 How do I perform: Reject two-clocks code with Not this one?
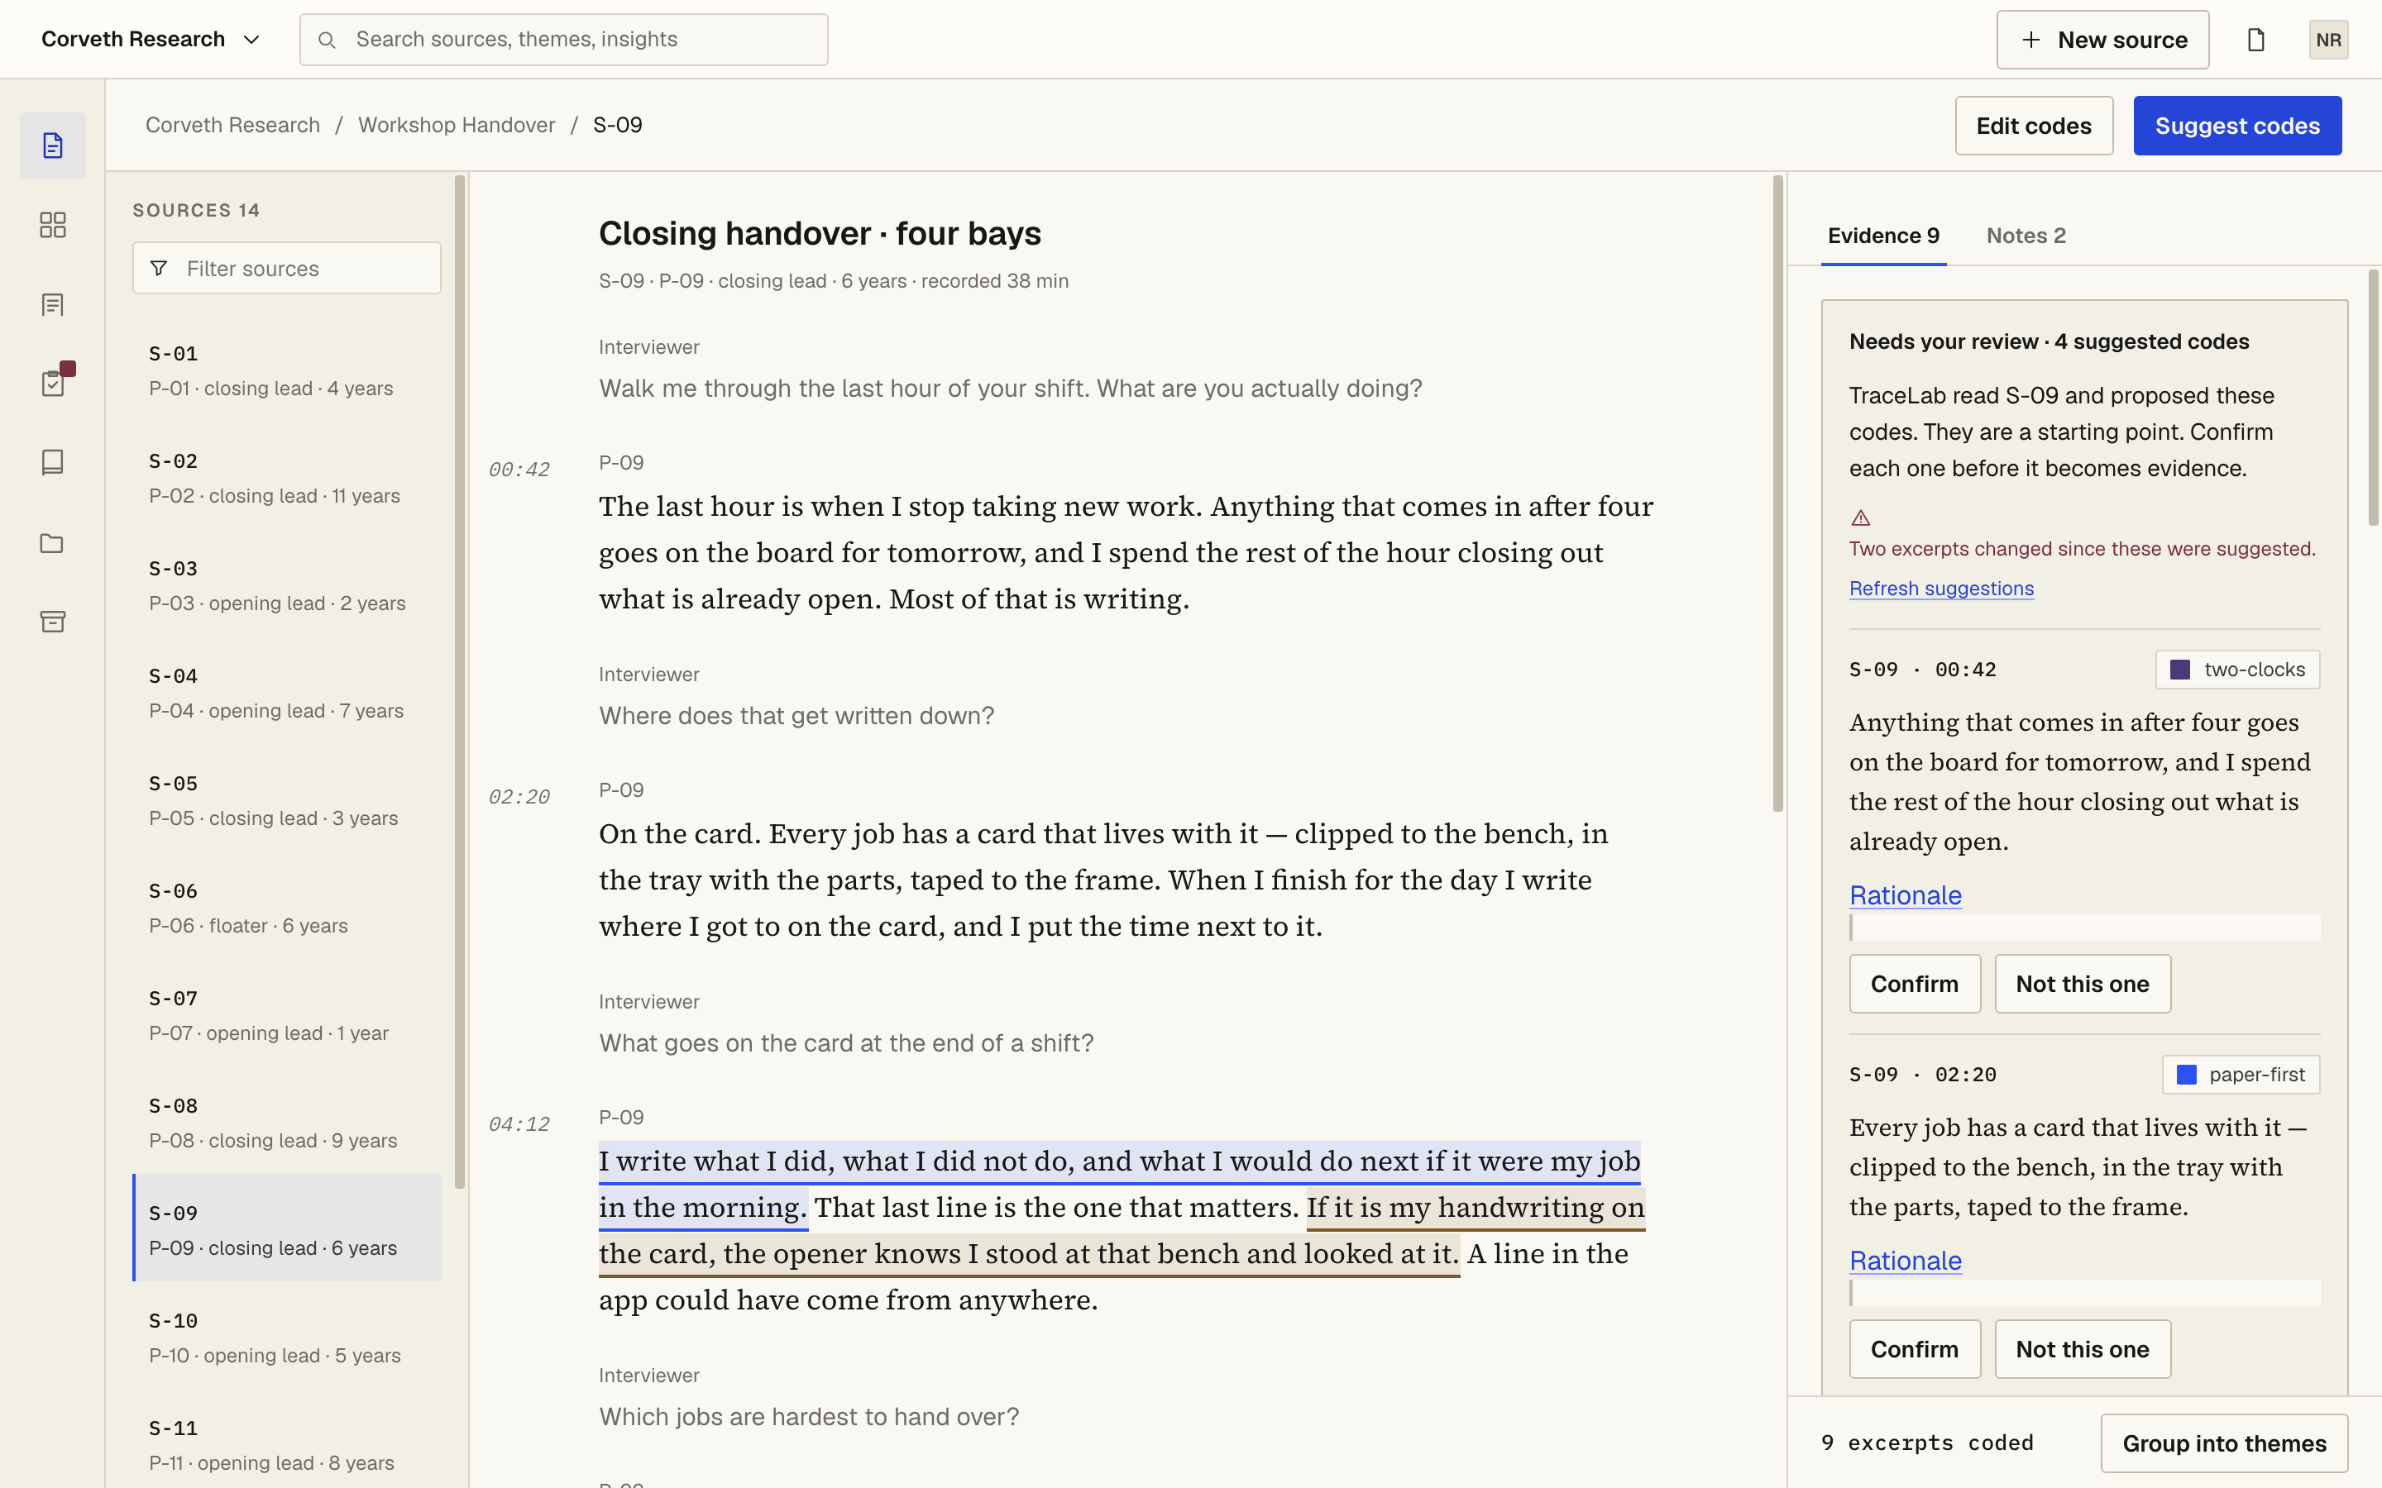(2082, 984)
